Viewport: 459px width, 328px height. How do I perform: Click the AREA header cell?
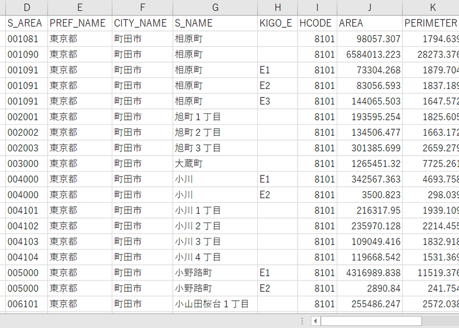tap(370, 23)
